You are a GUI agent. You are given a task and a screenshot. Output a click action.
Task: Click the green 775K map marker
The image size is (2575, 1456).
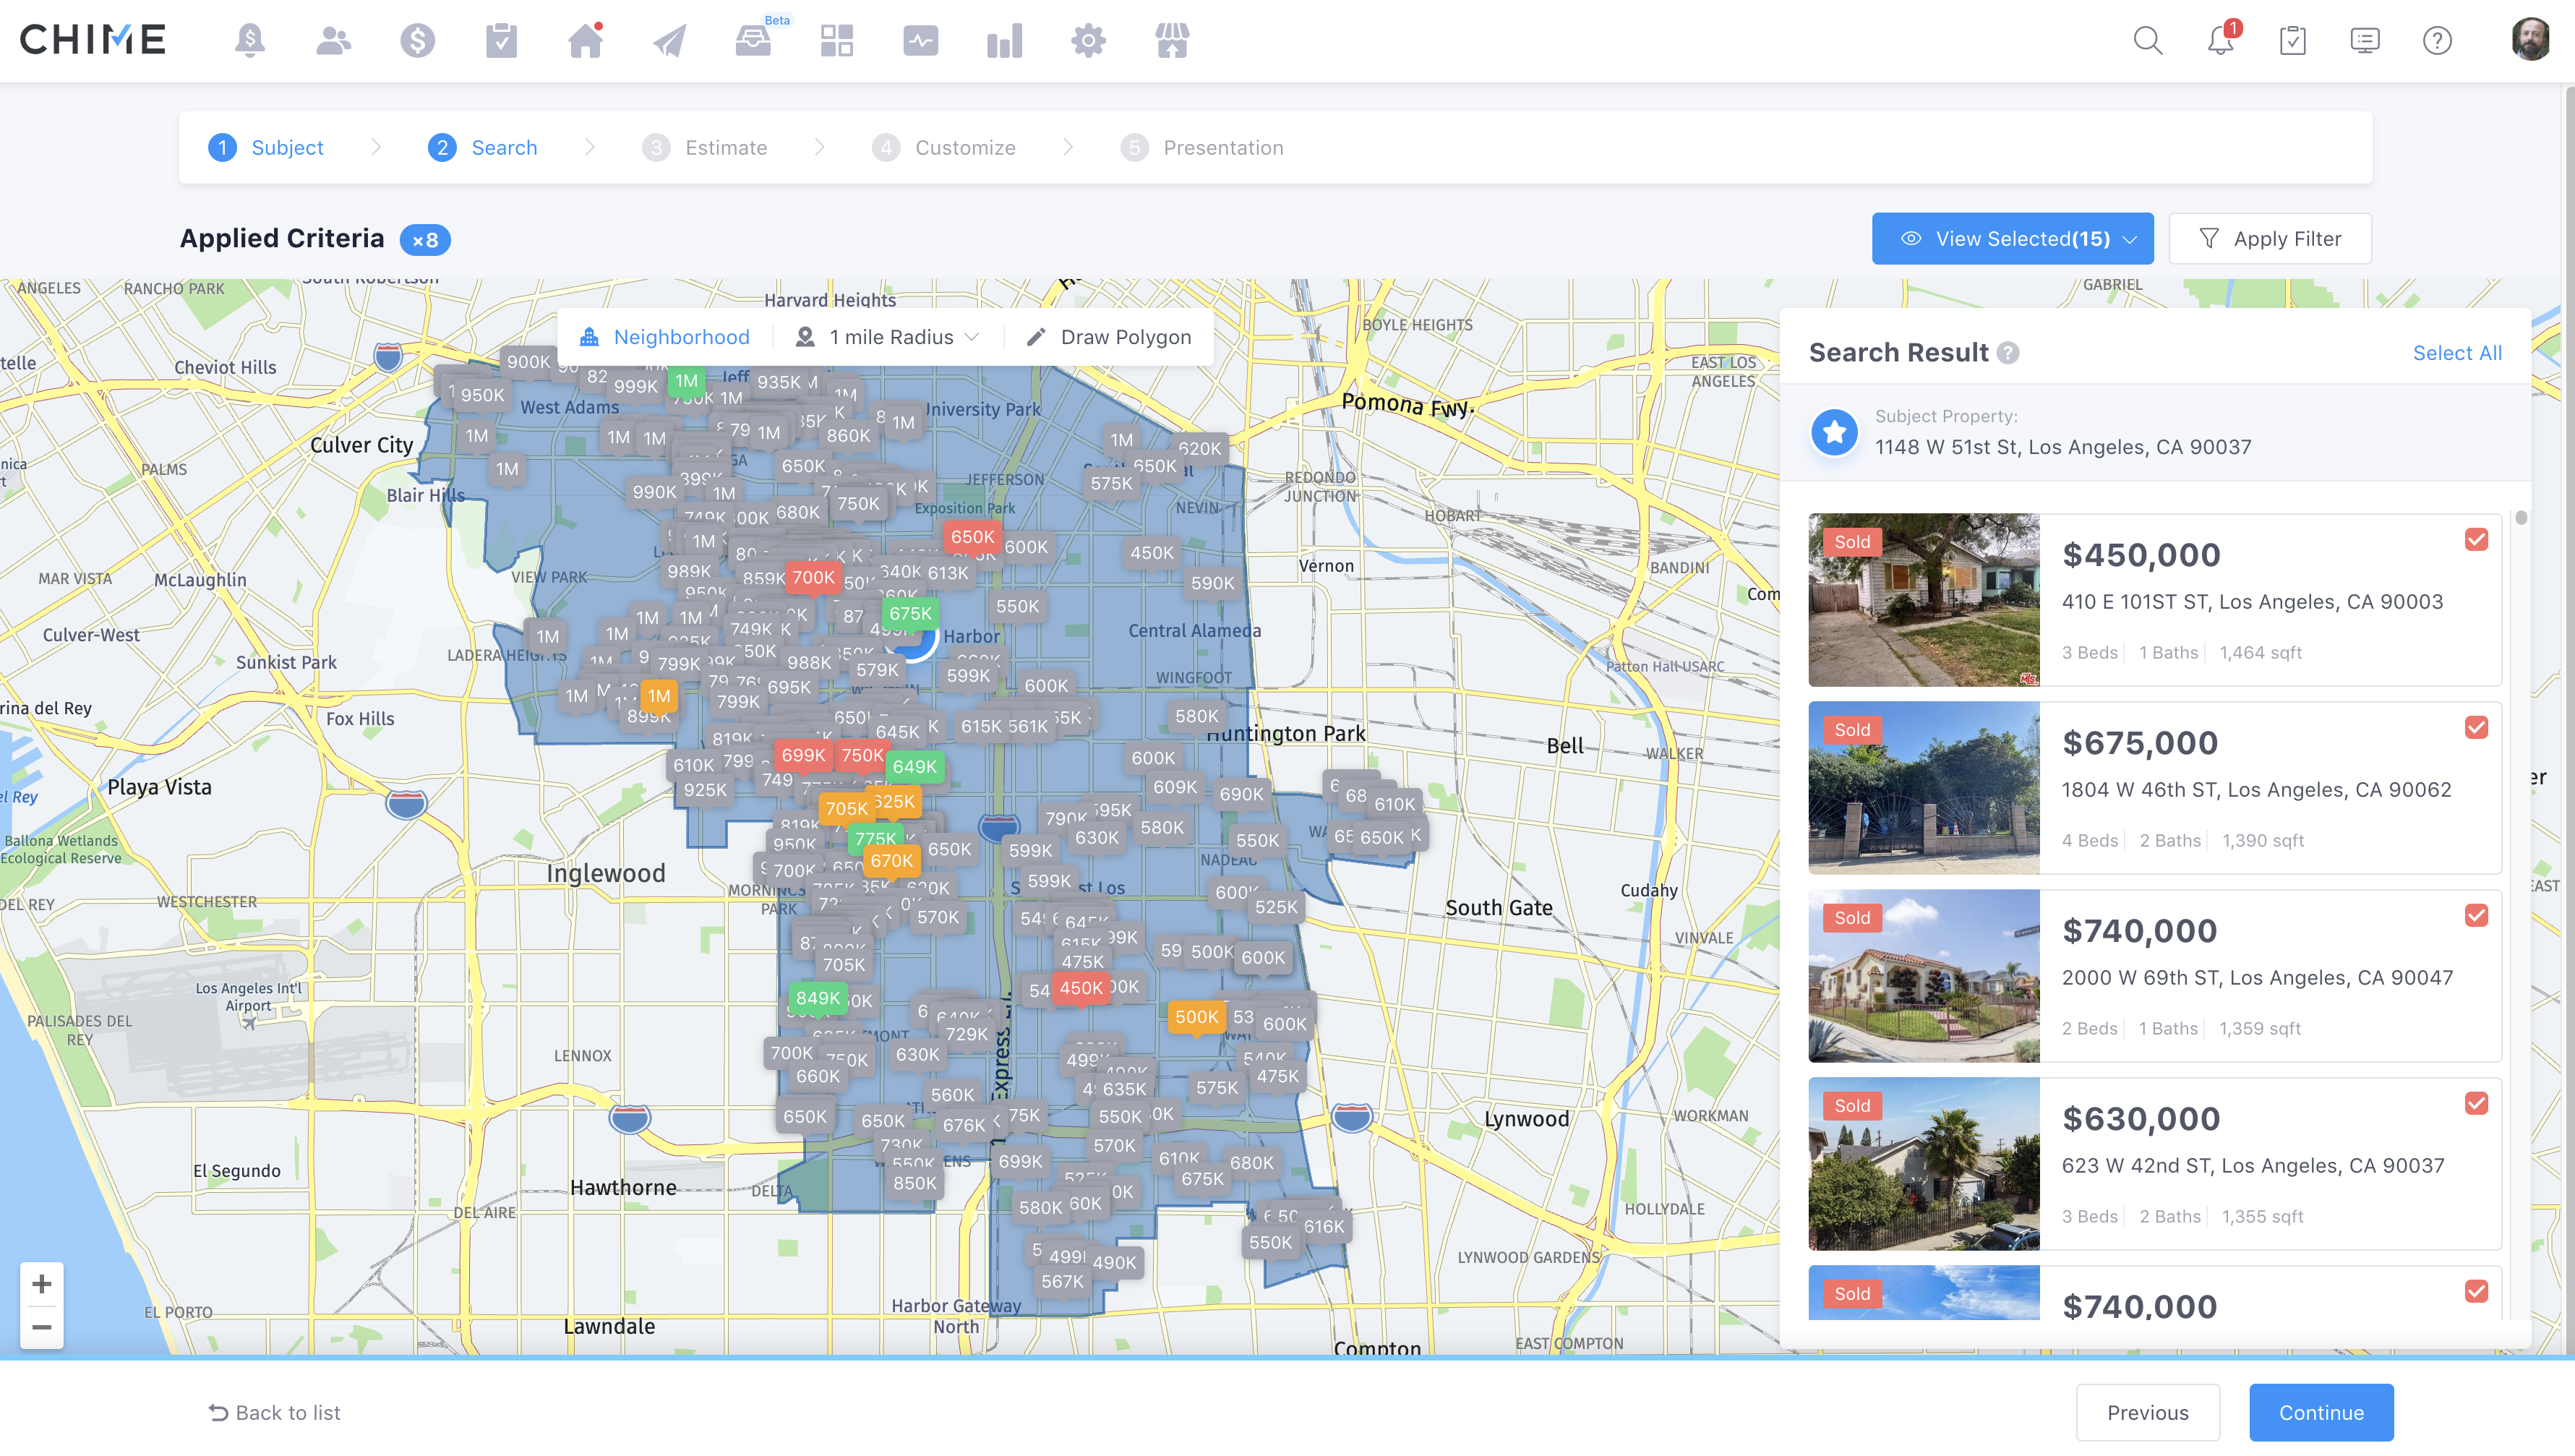875,839
